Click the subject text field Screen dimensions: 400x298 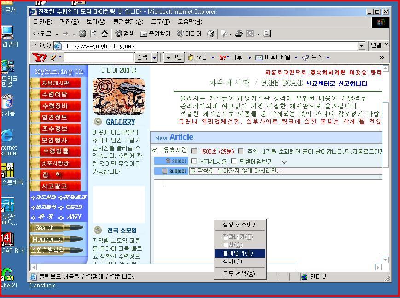pos(285,171)
